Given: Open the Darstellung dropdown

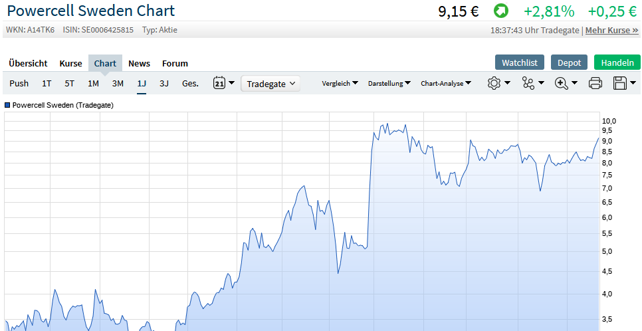Looking at the screenshot, I should (389, 84).
